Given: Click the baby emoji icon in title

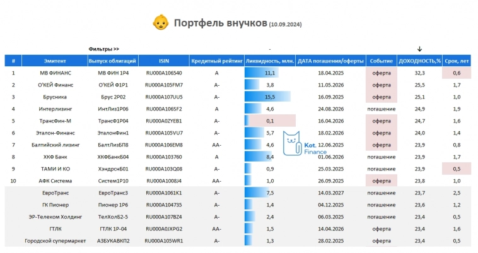Looking at the screenshot, I should click(x=161, y=22).
